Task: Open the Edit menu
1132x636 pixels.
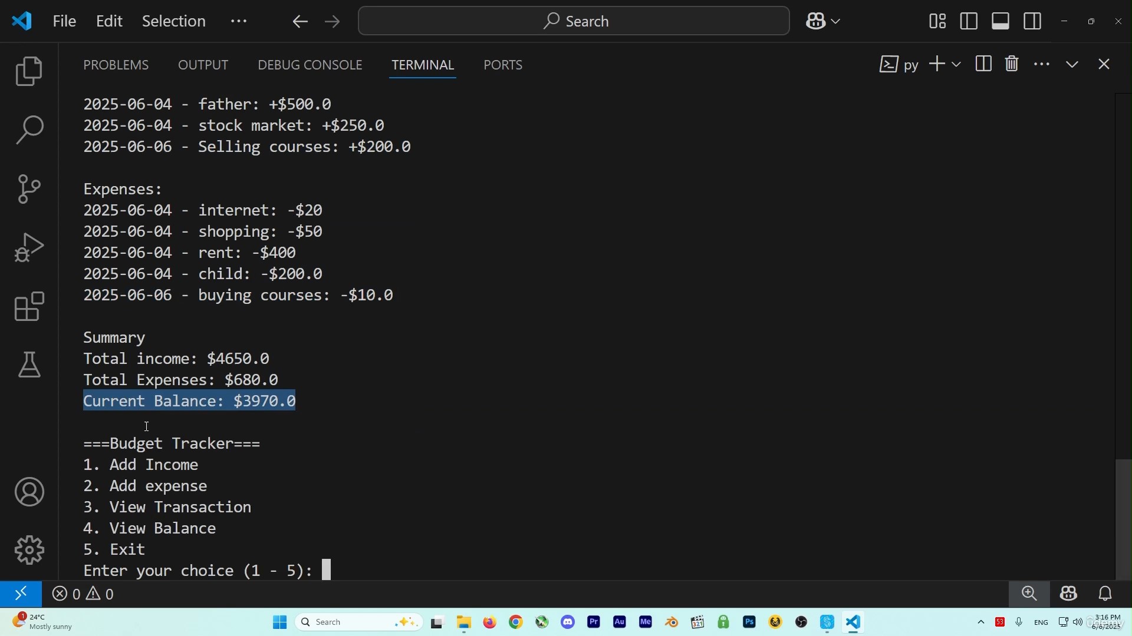Action: click(109, 21)
